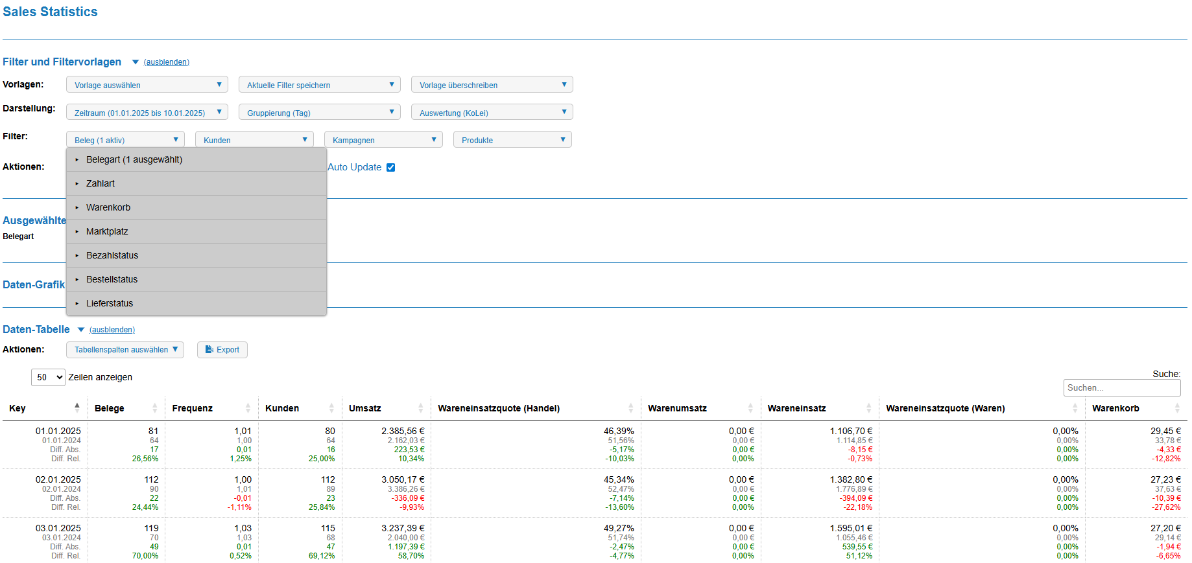
Task: Open the Gruppierung (Tag) dropdown
Action: coord(319,113)
